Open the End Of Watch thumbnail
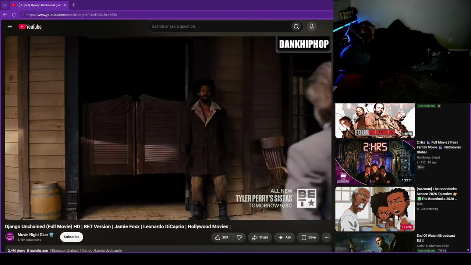 (x=375, y=243)
